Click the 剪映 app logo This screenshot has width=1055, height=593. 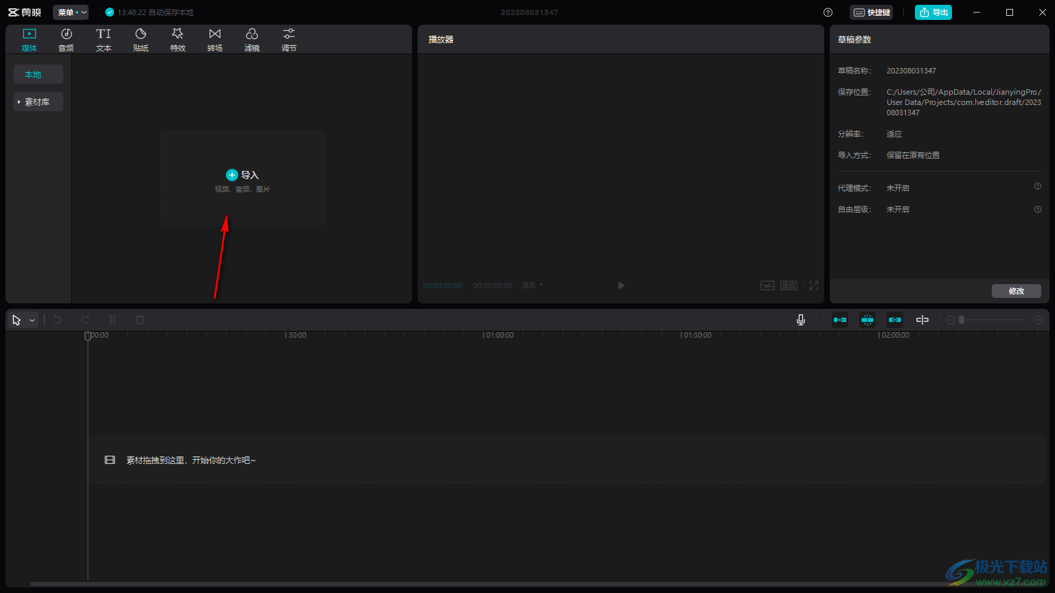point(25,12)
